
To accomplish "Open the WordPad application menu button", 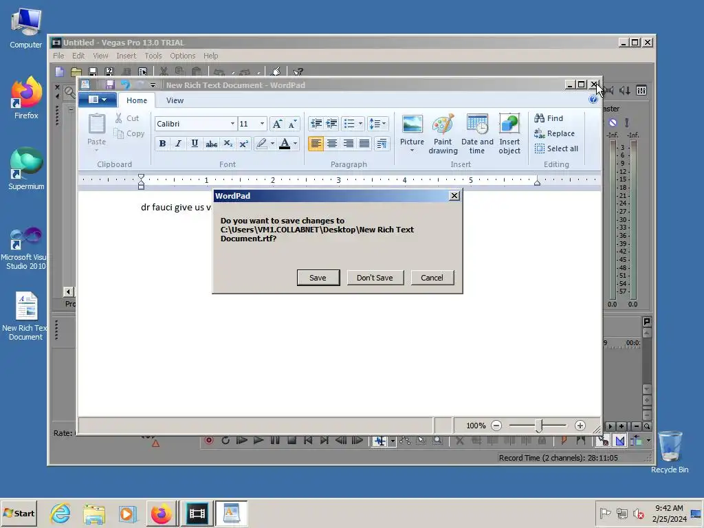I will (98, 100).
